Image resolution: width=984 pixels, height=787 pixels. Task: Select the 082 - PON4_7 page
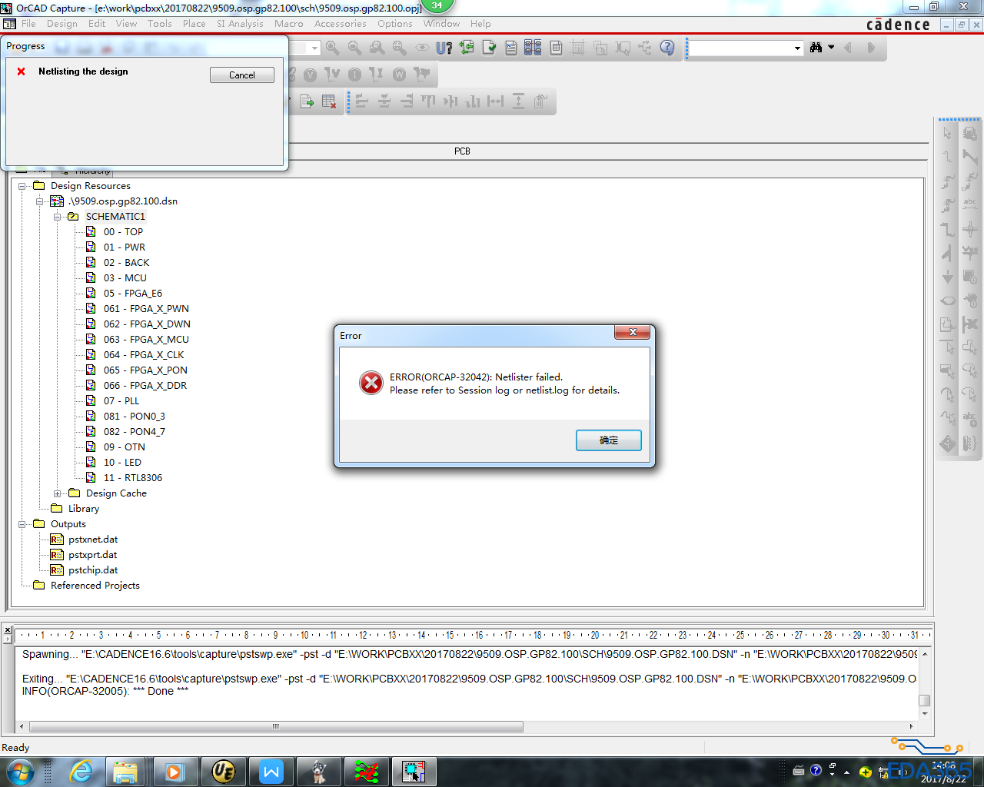click(x=135, y=432)
